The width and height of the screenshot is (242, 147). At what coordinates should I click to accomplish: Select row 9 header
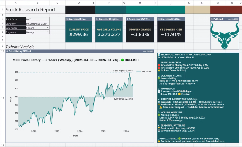coord(3,46)
